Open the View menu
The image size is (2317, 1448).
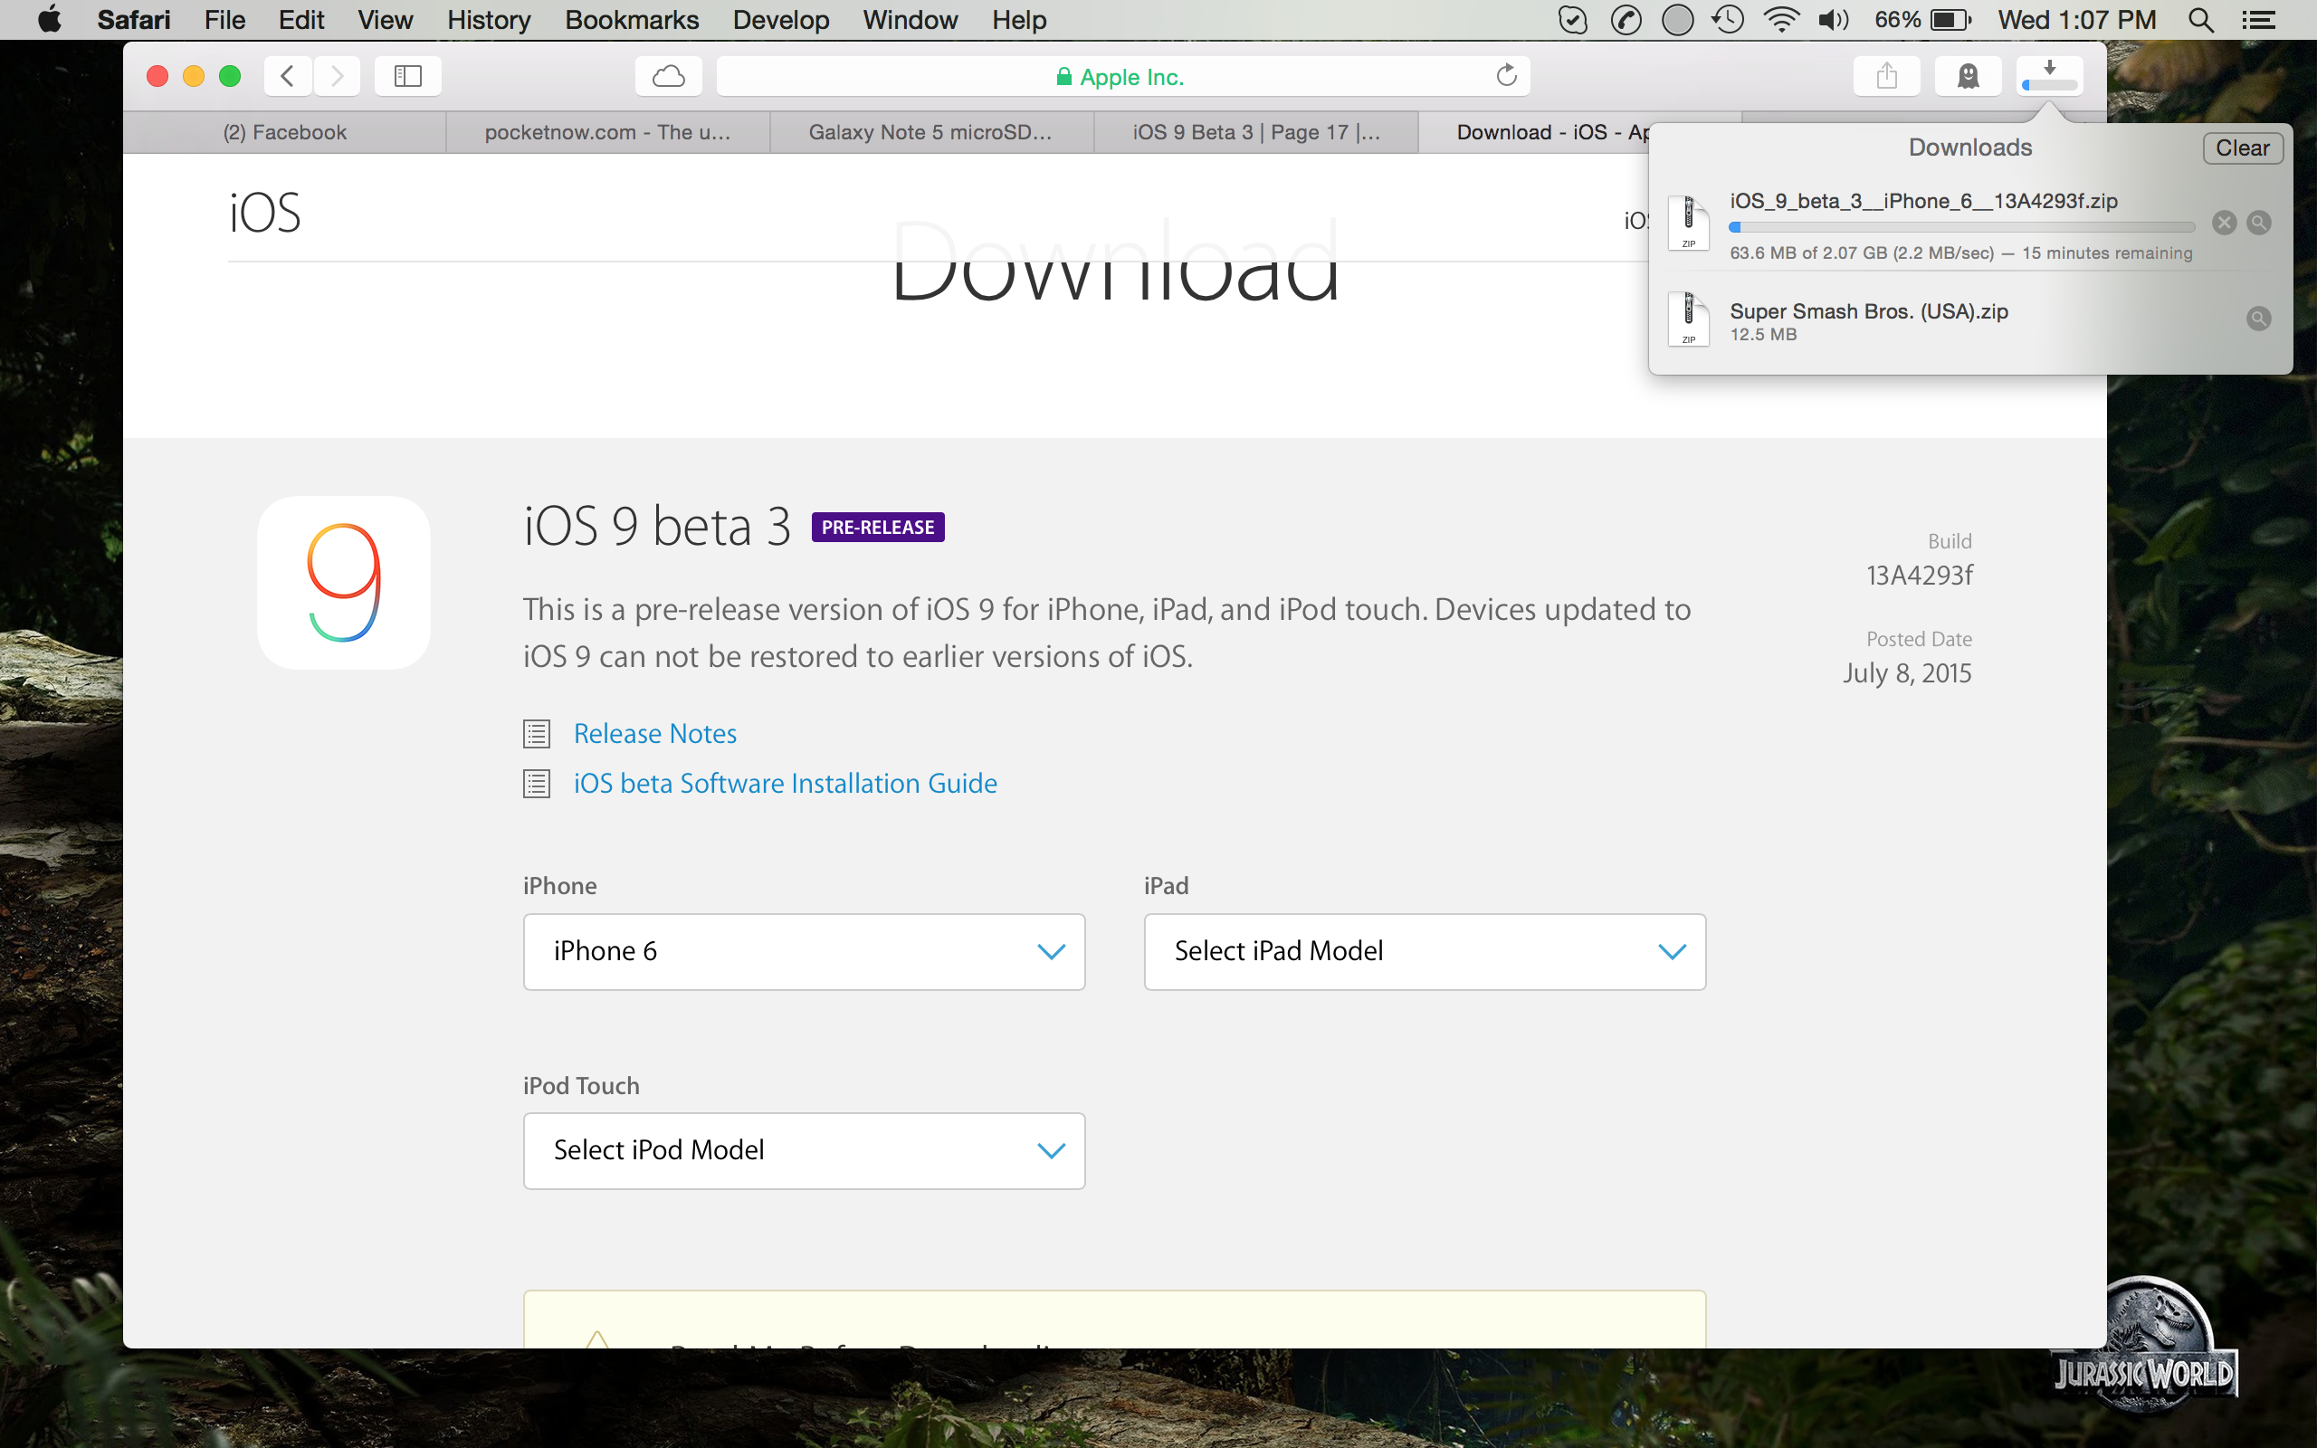[385, 20]
